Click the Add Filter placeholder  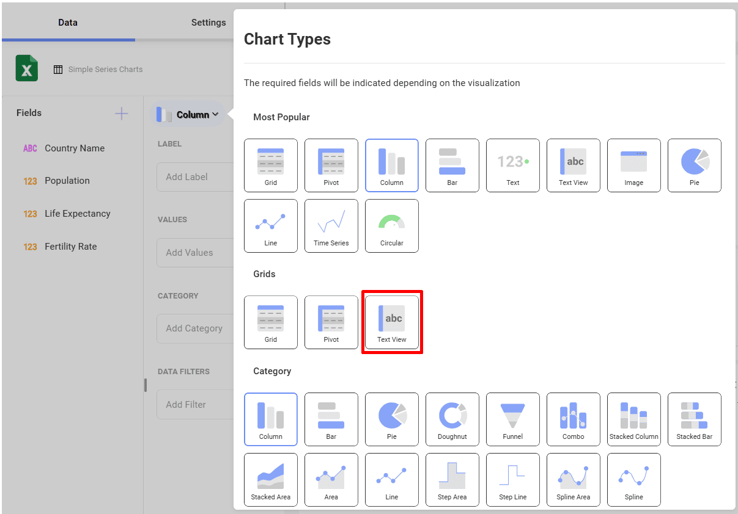(x=186, y=405)
